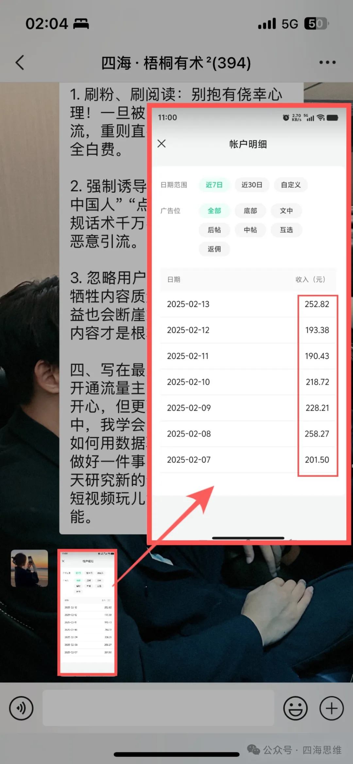Tap the income value 218.72

pos(317,382)
